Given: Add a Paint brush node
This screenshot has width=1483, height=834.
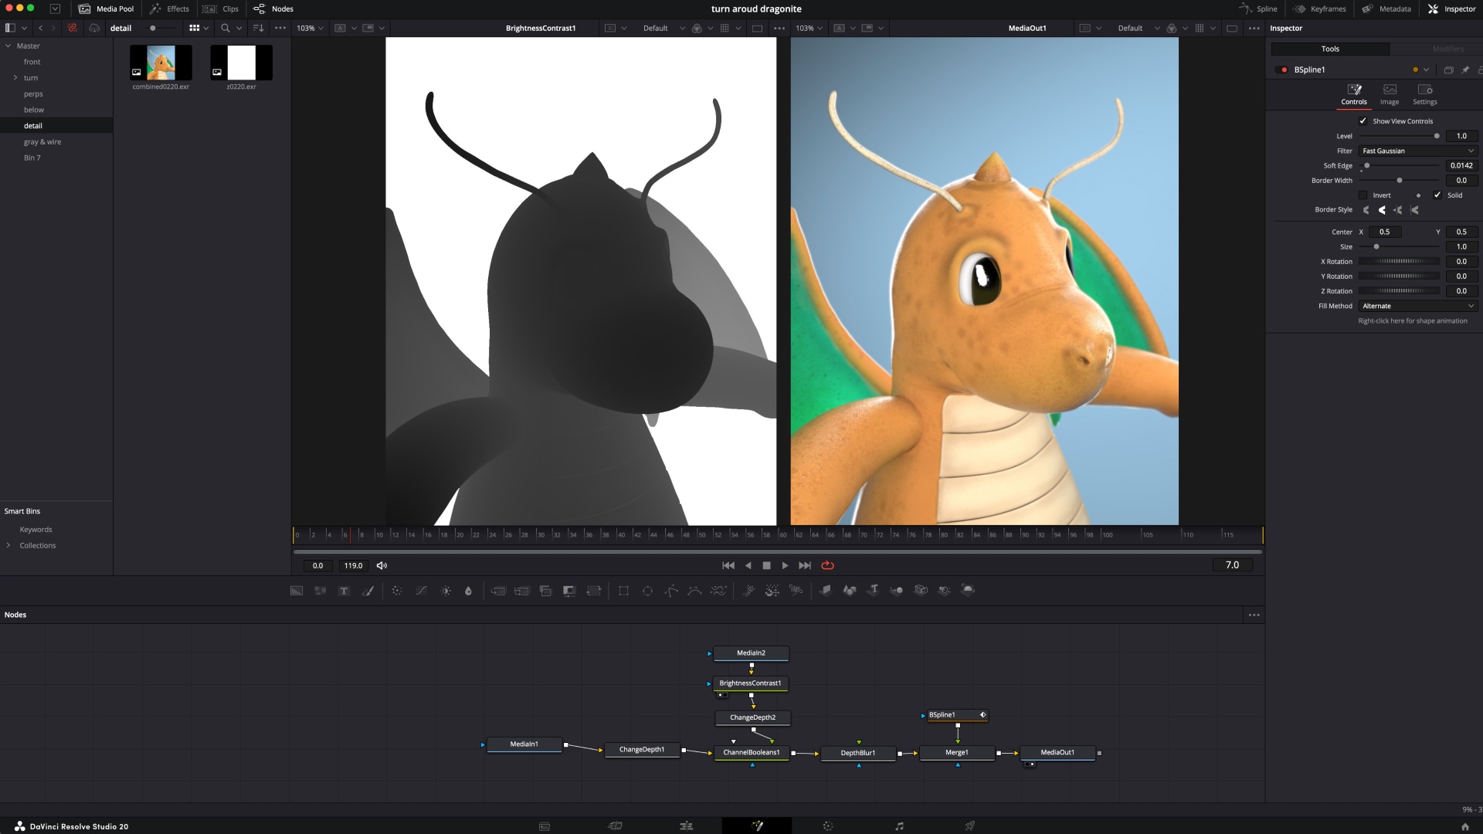Looking at the screenshot, I should 368,591.
